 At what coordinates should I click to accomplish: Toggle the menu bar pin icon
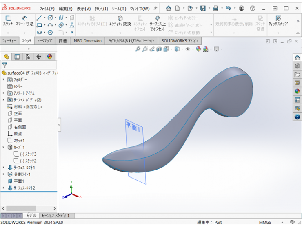(x=155, y=8)
